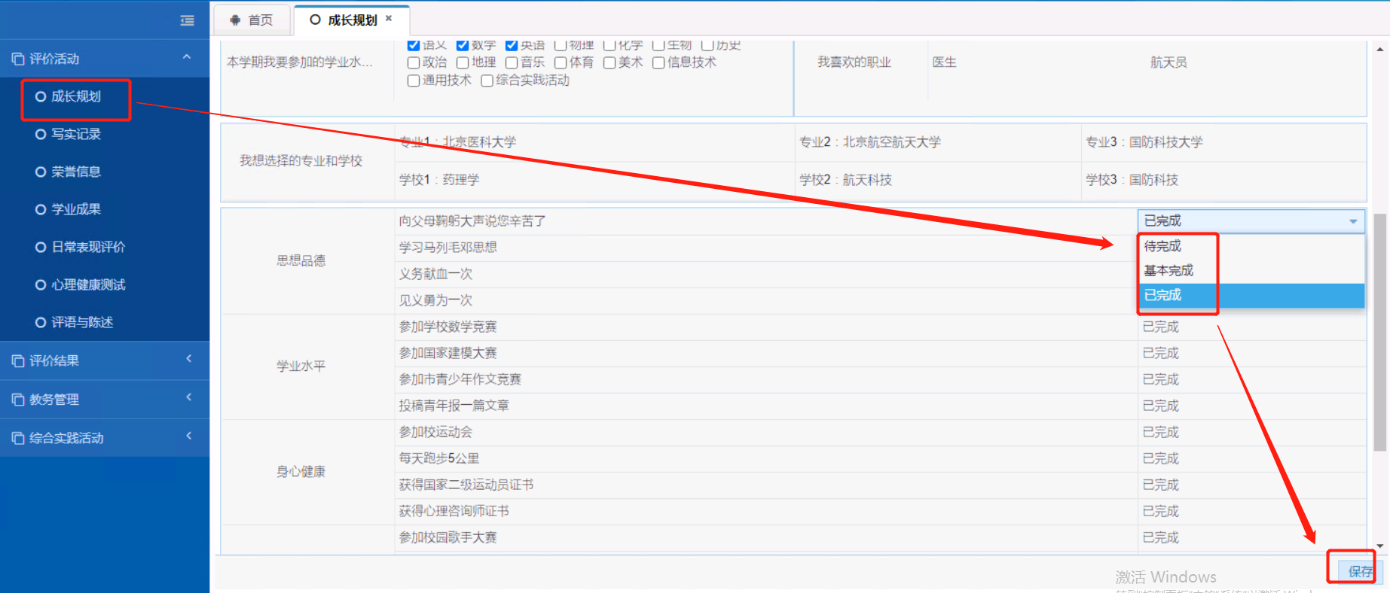
Task: Click the 向父母鞠躬大声说您辛苦了 row text
Action: (x=472, y=221)
